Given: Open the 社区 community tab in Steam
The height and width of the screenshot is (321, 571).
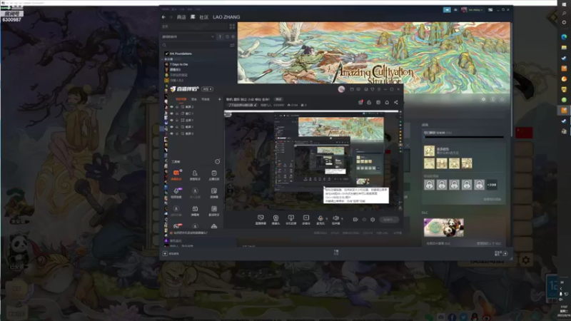Looking at the screenshot, I should pyautogui.click(x=204, y=17).
